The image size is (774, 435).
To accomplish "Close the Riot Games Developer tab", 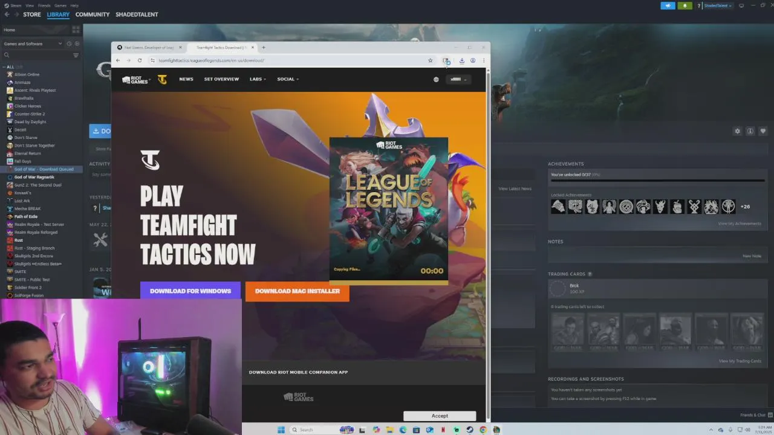I will 180,47.
